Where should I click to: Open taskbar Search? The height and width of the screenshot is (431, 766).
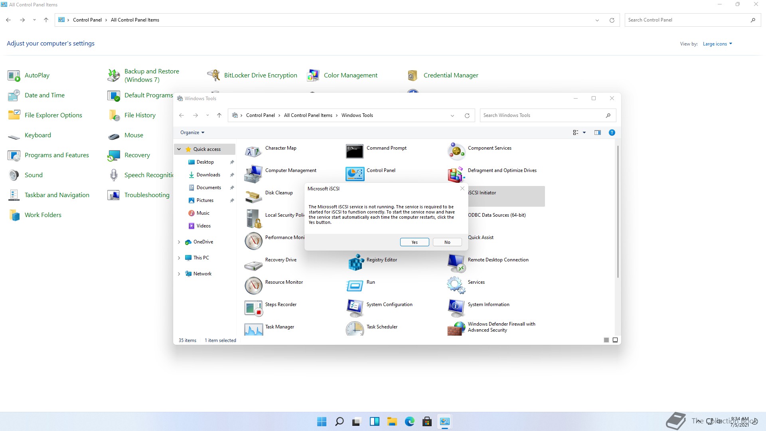[340, 421]
